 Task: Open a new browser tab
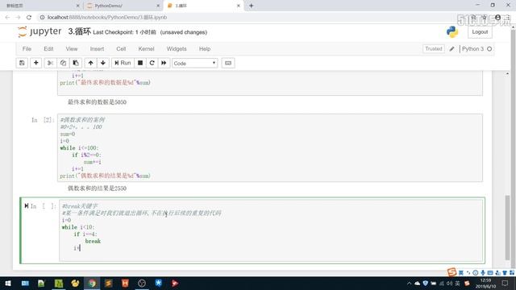pyautogui.click(x=251, y=6)
